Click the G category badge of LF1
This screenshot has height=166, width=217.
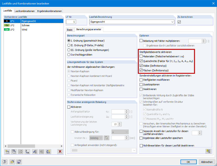click(7, 21)
